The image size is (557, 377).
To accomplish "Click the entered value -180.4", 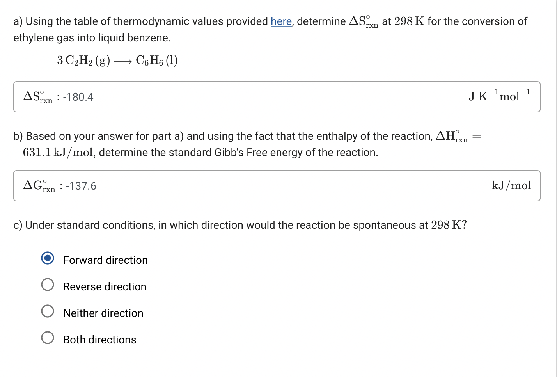I will 78,97.
